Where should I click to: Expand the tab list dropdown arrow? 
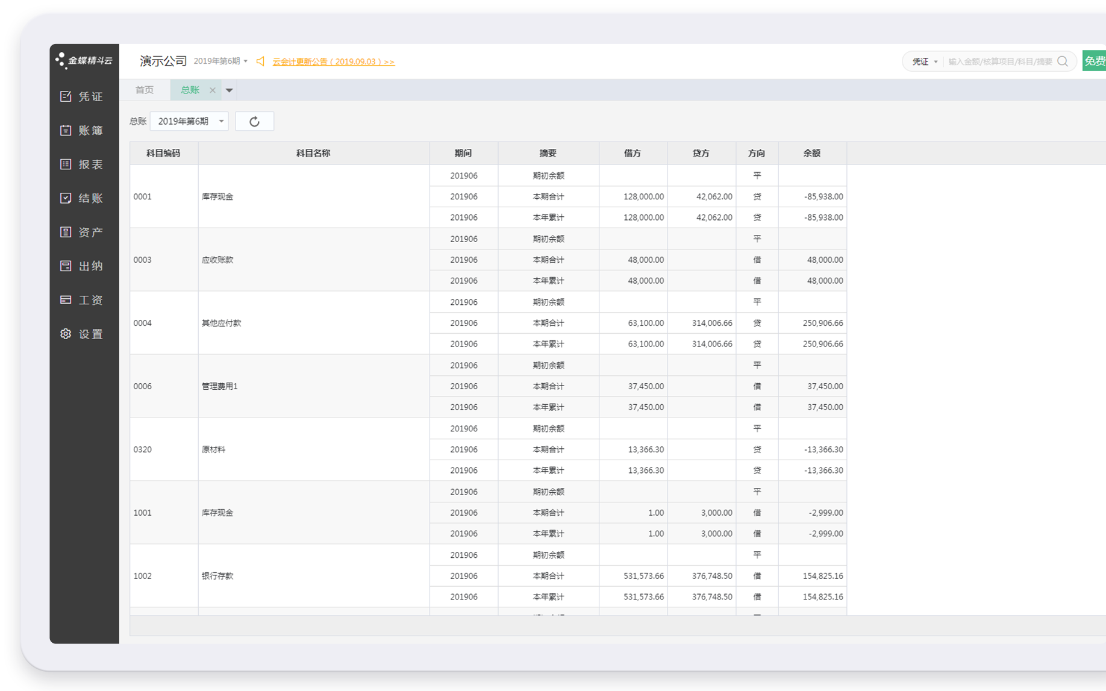(x=229, y=90)
